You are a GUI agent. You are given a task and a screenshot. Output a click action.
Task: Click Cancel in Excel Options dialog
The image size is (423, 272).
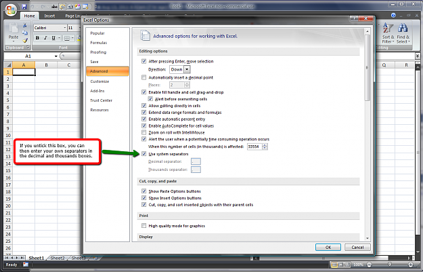pos(357,247)
